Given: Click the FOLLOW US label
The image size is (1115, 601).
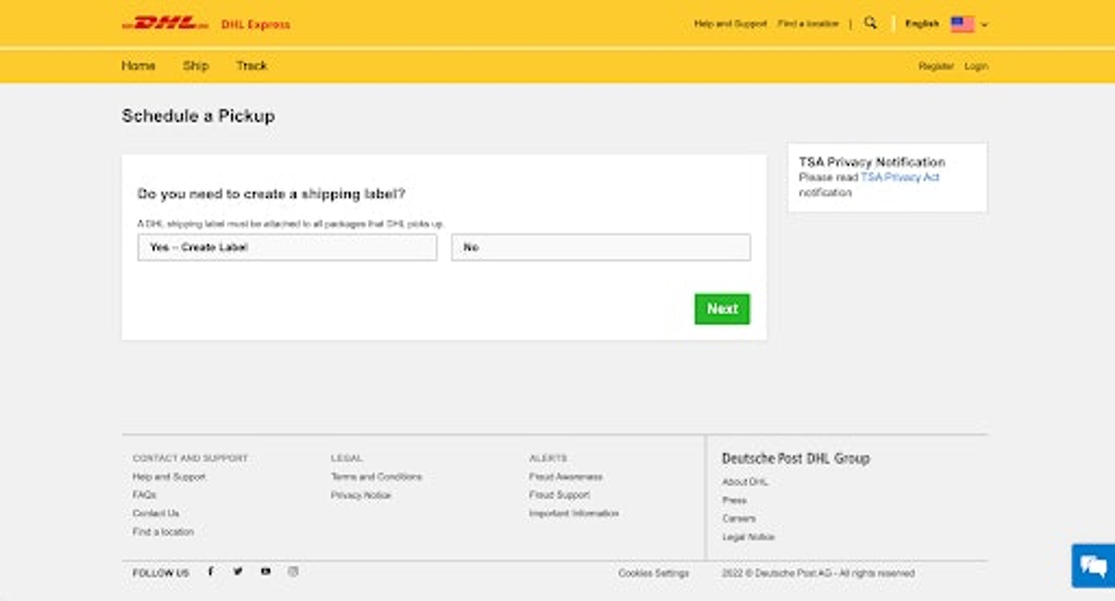Looking at the screenshot, I should coord(161,573).
